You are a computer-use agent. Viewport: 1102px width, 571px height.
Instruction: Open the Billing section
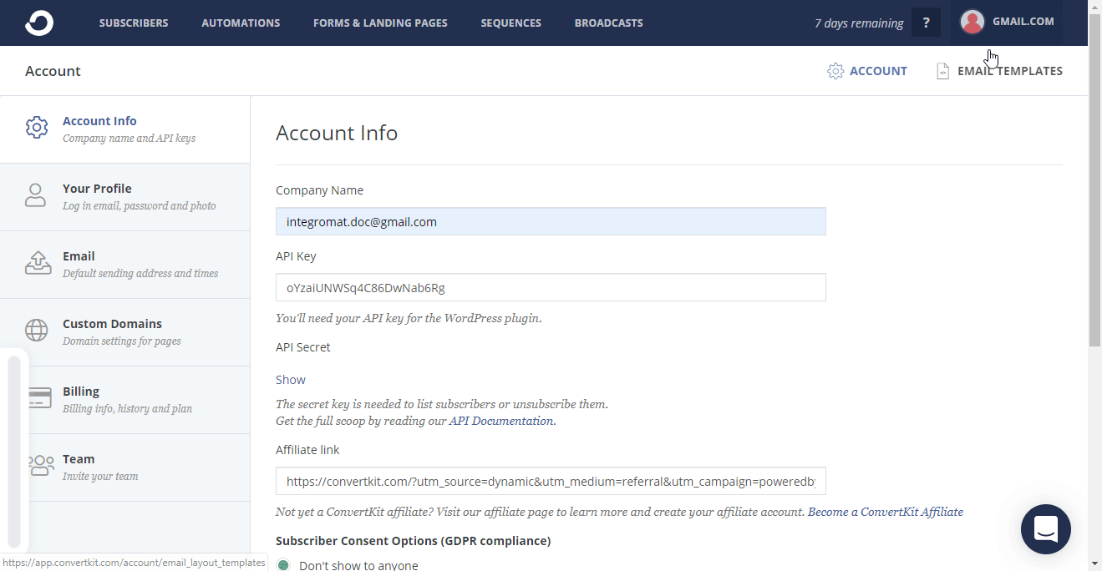(x=125, y=400)
